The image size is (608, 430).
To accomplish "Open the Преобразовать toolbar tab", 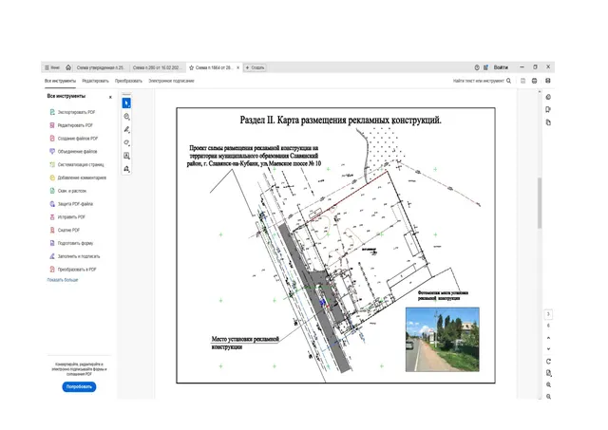I will pos(128,81).
